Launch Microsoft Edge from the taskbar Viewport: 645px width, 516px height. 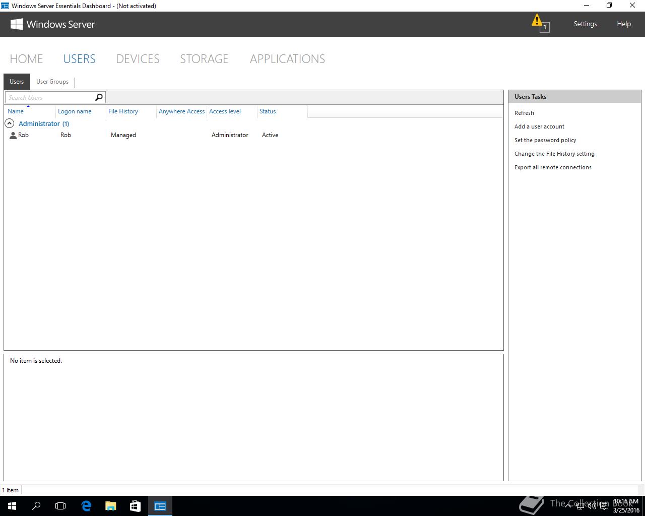[86, 506]
